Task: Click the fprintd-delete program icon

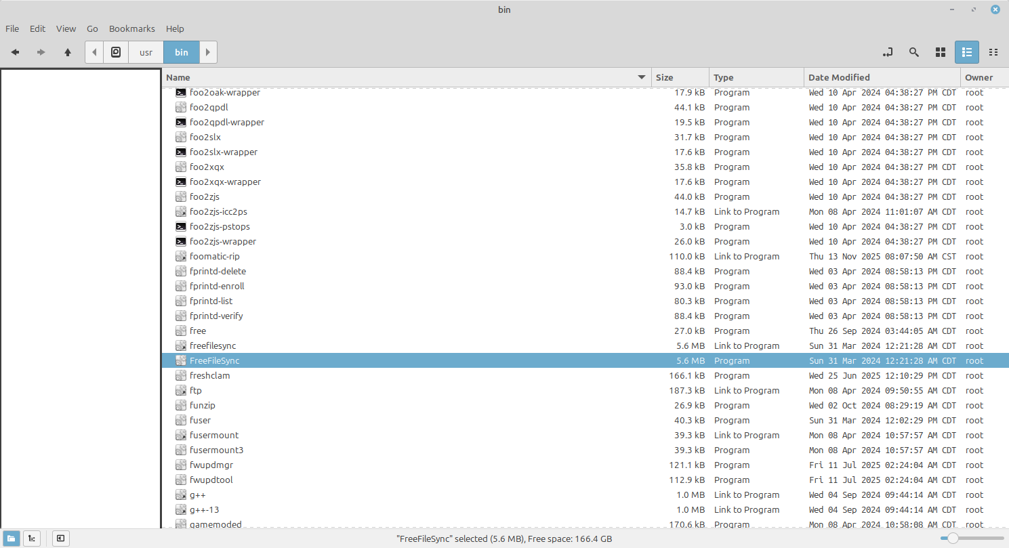Action: [x=181, y=271]
